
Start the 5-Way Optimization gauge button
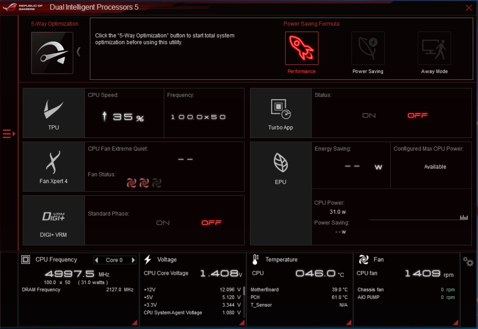click(x=52, y=53)
